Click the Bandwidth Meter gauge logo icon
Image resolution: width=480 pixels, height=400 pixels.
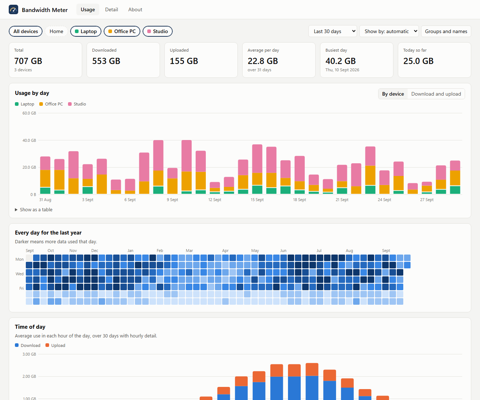[x=13, y=10]
